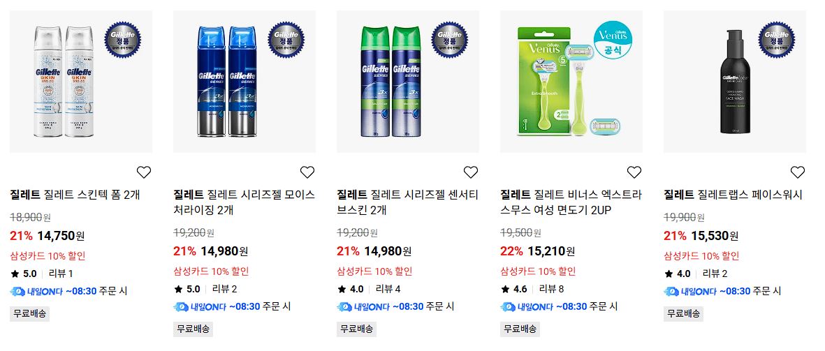Open the 스킨텍 폼 product image
Screen dimensions: 825x351
point(81,82)
